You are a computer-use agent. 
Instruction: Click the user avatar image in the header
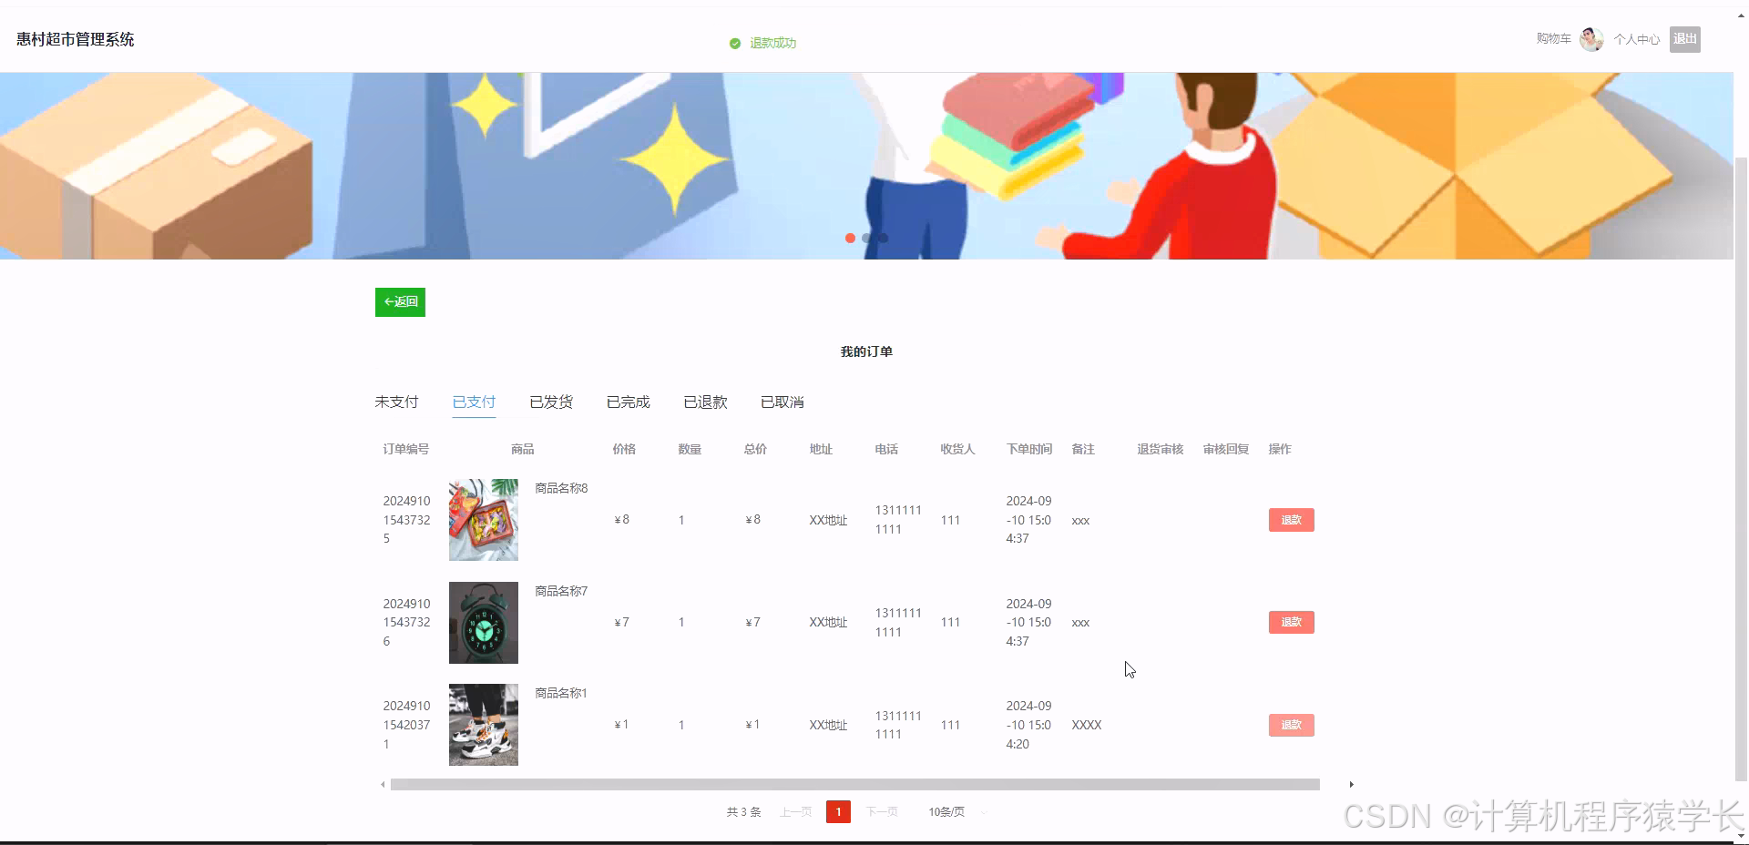click(1591, 39)
